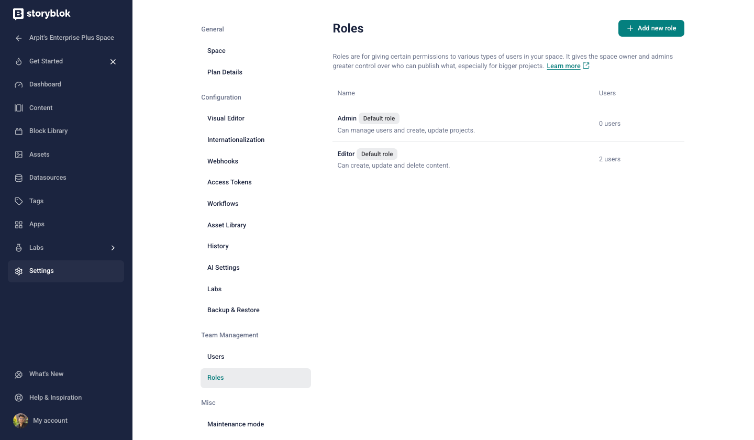Click the Assets image icon
The image size is (754, 440).
19,155
